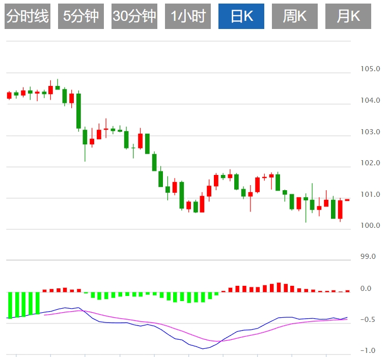Click the rightmost candlestick on the chart

347,200
